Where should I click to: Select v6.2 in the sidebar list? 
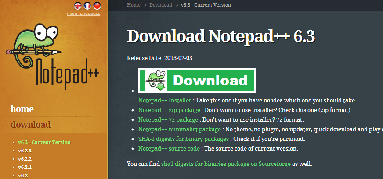(x=23, y=175)
